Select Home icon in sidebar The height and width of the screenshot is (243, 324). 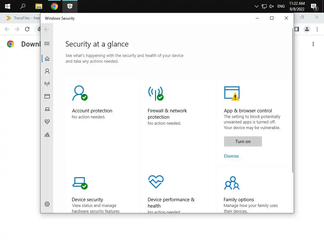[x=47, y=59]
